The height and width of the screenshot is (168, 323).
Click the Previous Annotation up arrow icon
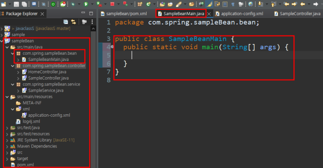[x=274, y=4]
